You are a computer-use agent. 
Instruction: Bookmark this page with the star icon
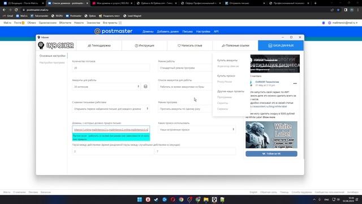pos(338,10)
